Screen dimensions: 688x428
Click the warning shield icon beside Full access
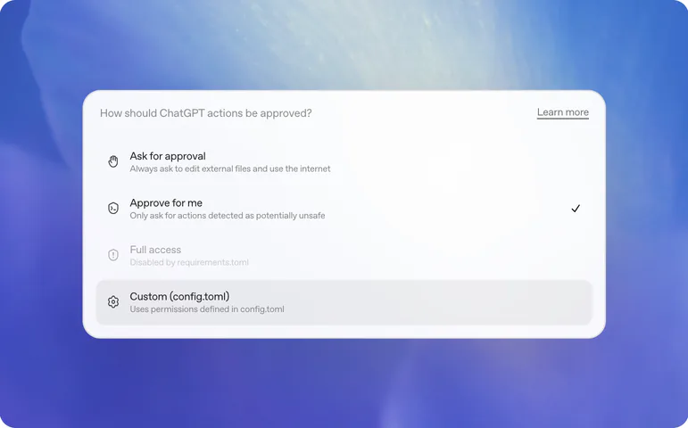click(113, 255)
